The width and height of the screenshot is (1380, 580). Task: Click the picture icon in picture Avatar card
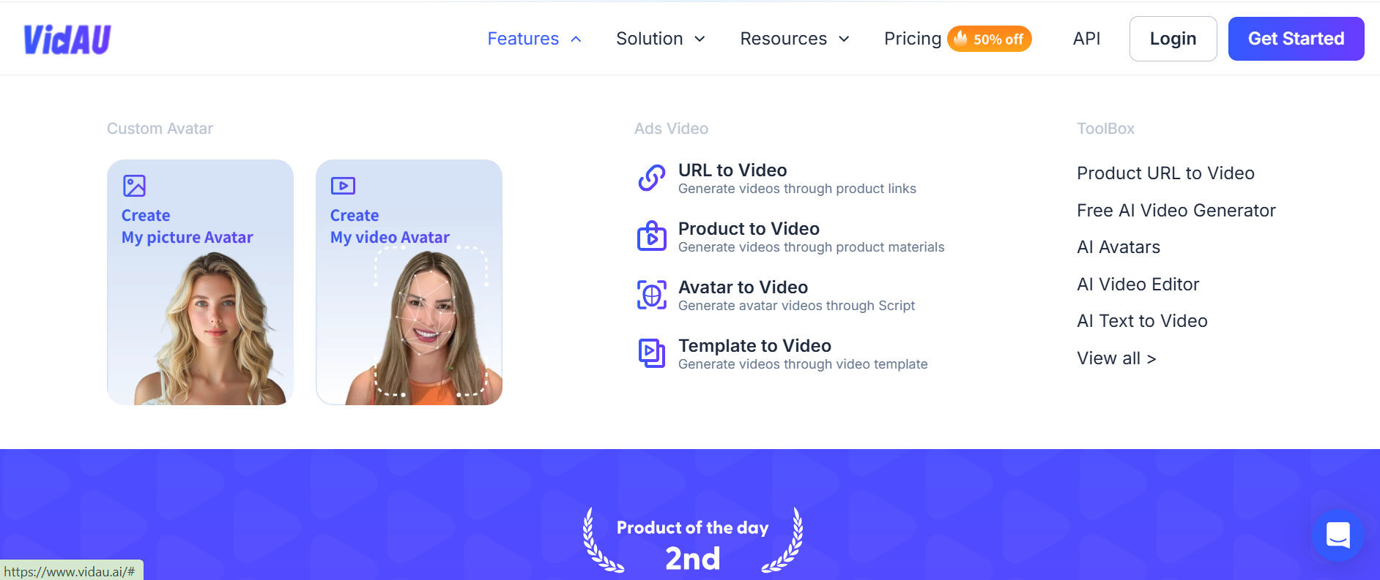[134, 186]
